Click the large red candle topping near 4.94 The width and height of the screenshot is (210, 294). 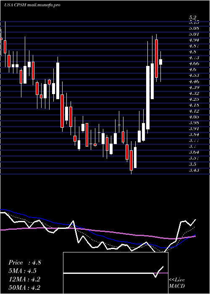point(157,58)
